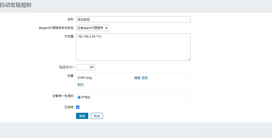The width and height of the screenshot is (272, 138).
Task: Add a new check with 新的 link
Action: click(80, 85)
